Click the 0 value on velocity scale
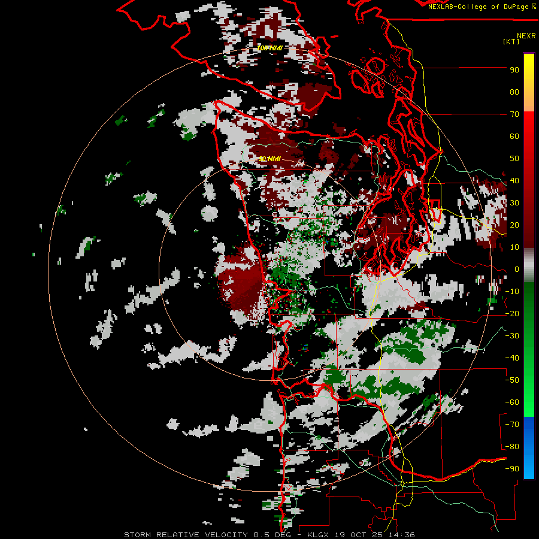Viewport: 539px width, 539px height. coord(517,269)
